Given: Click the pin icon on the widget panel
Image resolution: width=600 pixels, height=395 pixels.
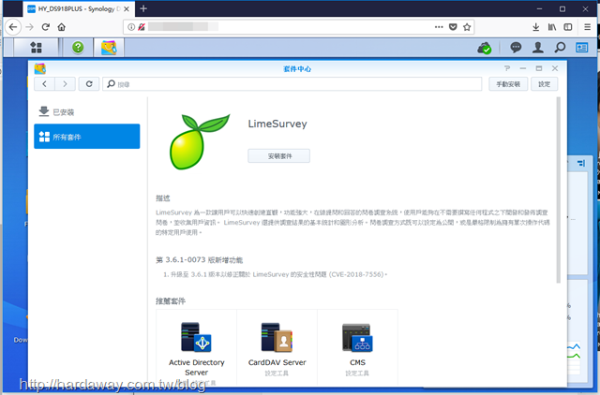Looking at the screenshot, I should pyautogui.click(x=581, y=163).
